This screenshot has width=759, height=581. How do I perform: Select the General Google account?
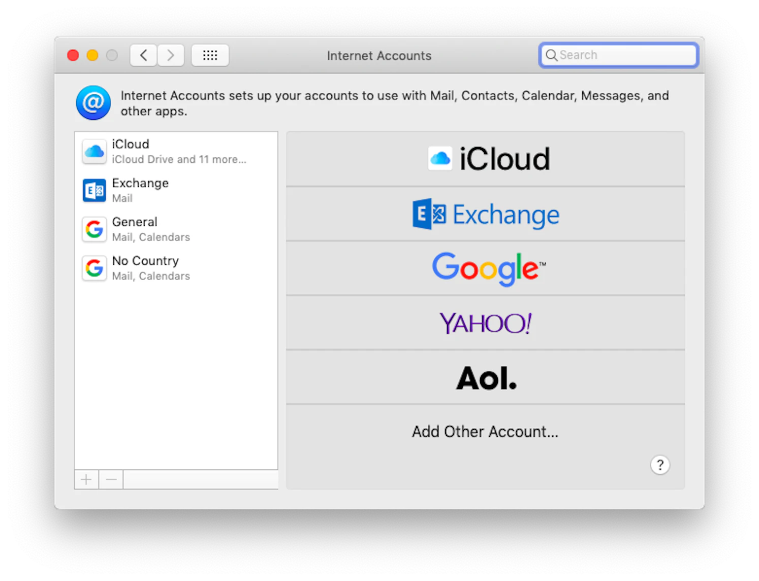tap(176, 229)
